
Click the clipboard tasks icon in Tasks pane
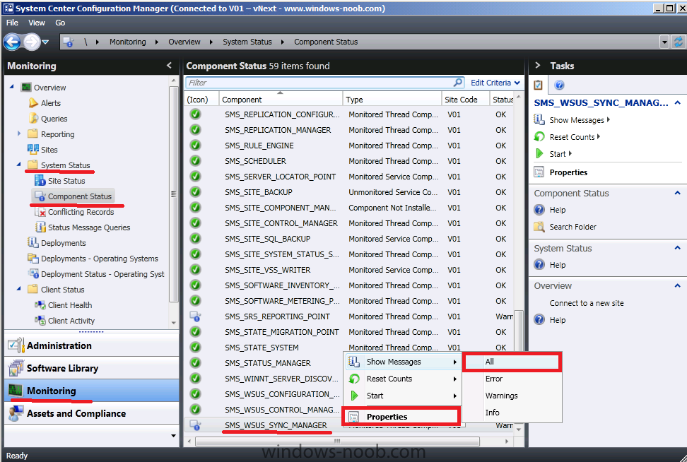pos(539,85)
